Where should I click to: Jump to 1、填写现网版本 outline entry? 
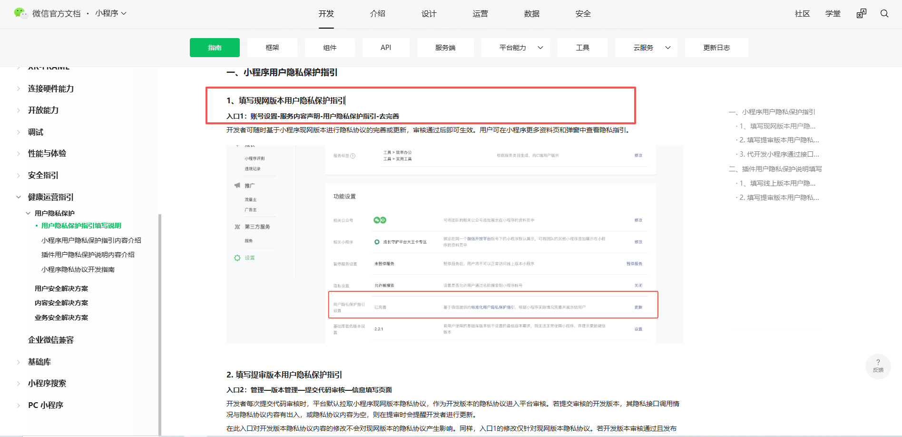click(x=777, y=126)
